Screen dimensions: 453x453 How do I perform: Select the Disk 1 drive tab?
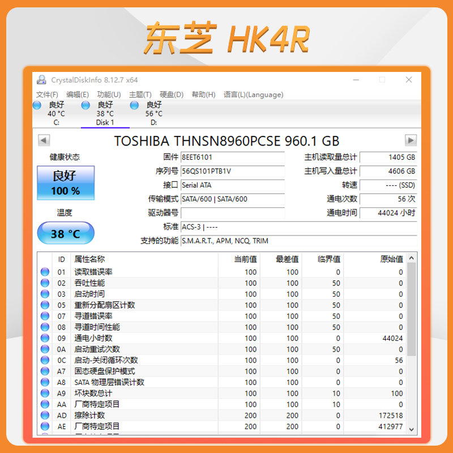105,114
